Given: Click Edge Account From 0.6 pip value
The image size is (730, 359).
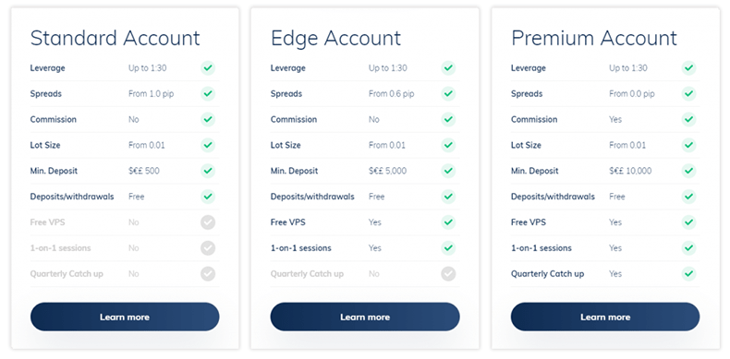Looking at the screenshot, I should click(392, 94).
